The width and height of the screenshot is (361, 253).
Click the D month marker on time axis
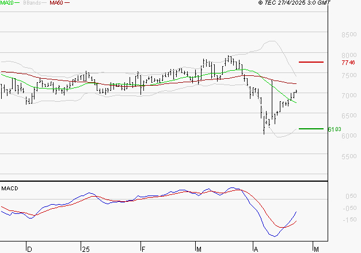click(28, 249)
